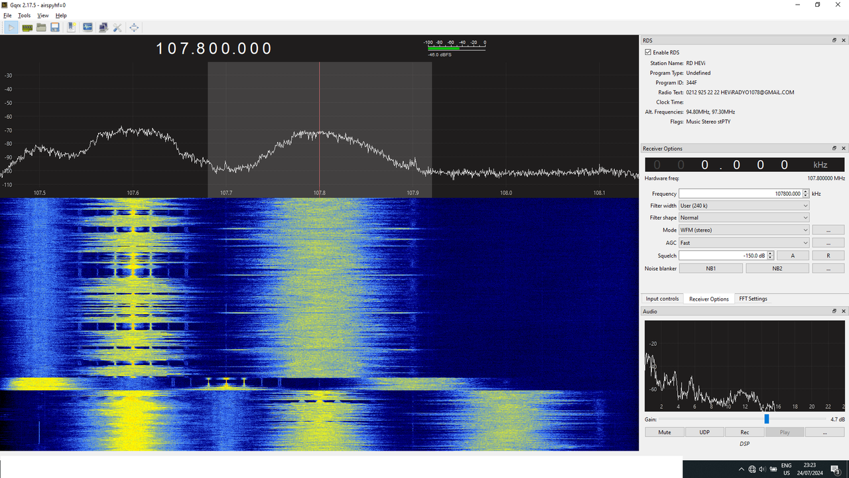Open the View menu
The height and width of the screenshot is (478, 849).
pyautogui.click(x=43, y=15)
